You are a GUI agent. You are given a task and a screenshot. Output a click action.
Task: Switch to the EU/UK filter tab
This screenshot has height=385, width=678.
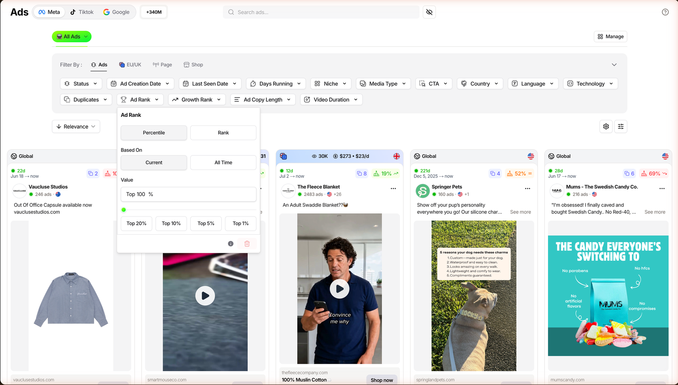click(130, 65)
